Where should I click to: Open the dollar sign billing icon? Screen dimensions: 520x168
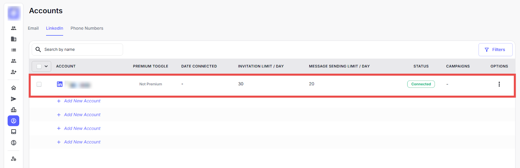coord(14,143)
